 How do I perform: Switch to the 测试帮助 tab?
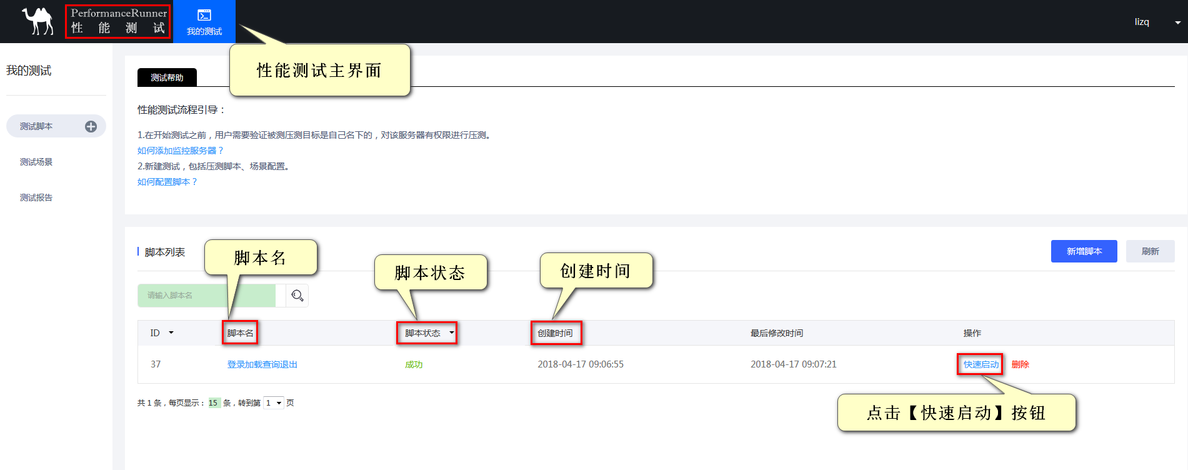(x=167, y=77)
